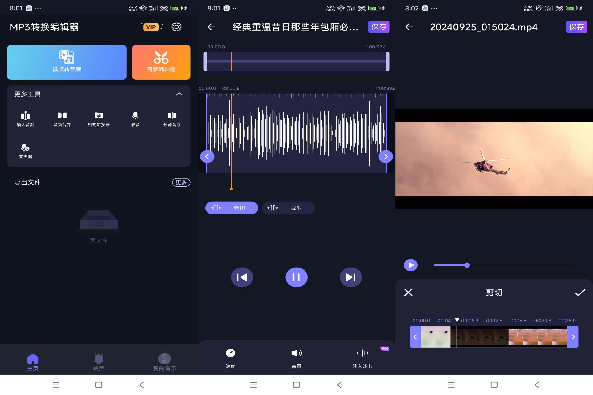Click the overview bar right trim handle
Viewport: 593px width, 395px height.
[x=388, y=61]
